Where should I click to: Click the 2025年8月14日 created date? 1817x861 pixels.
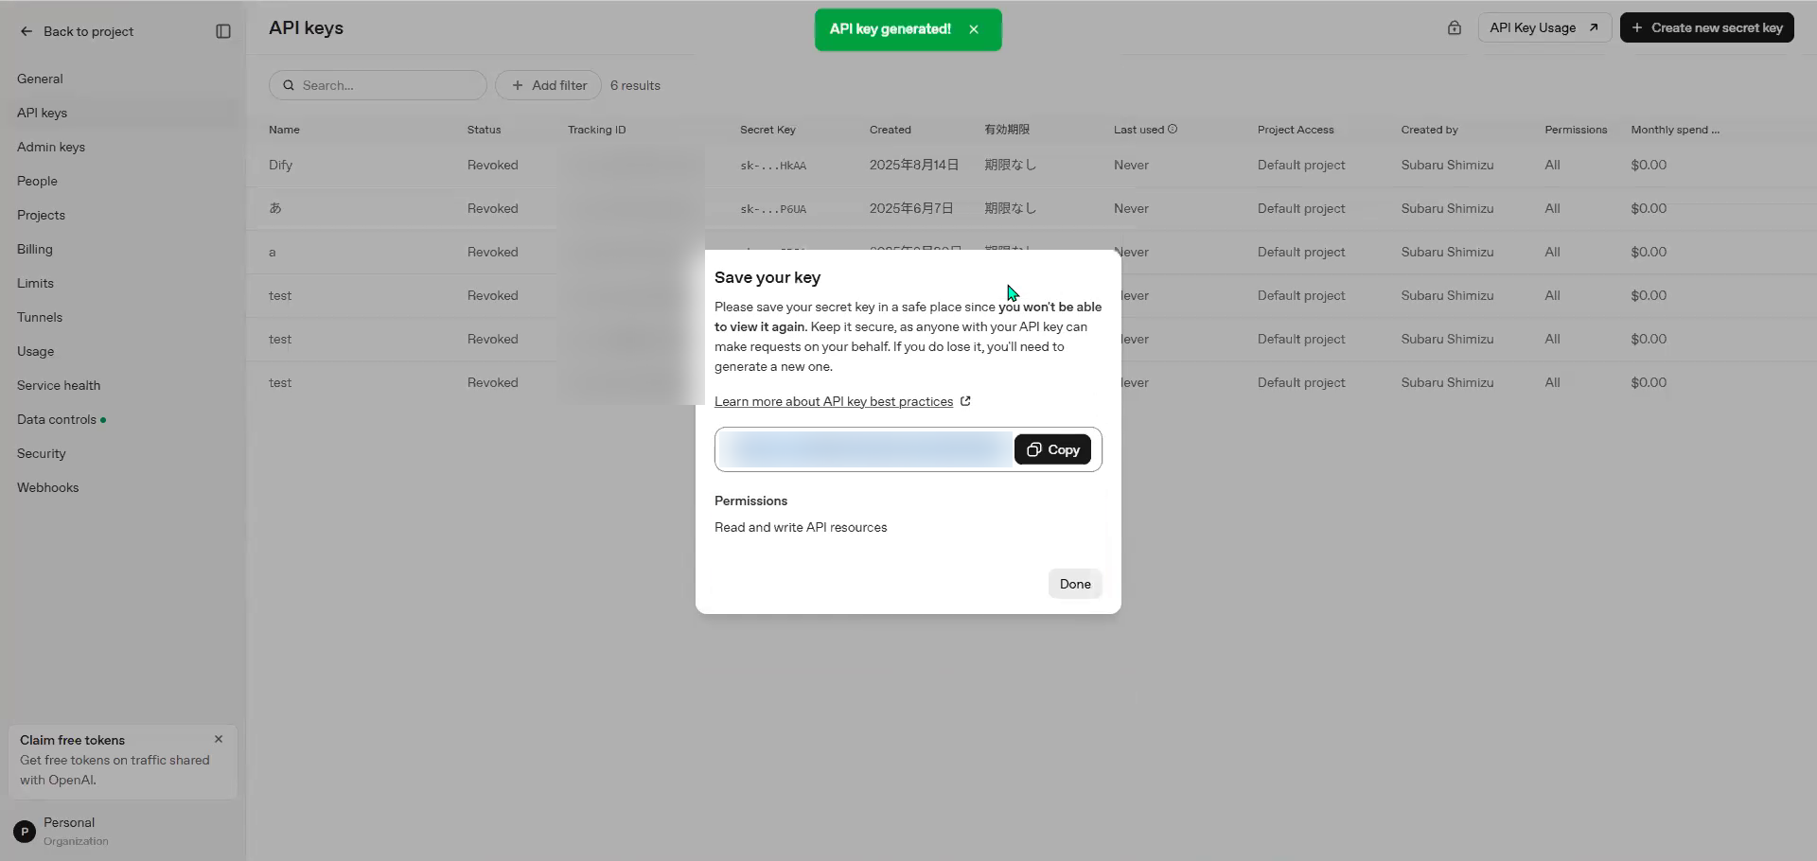click(914, 165)
